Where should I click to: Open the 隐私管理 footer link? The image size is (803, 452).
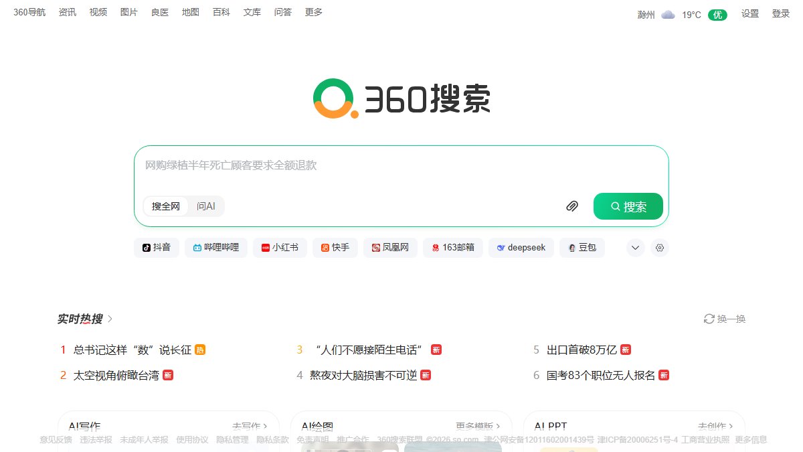point(232,440)
